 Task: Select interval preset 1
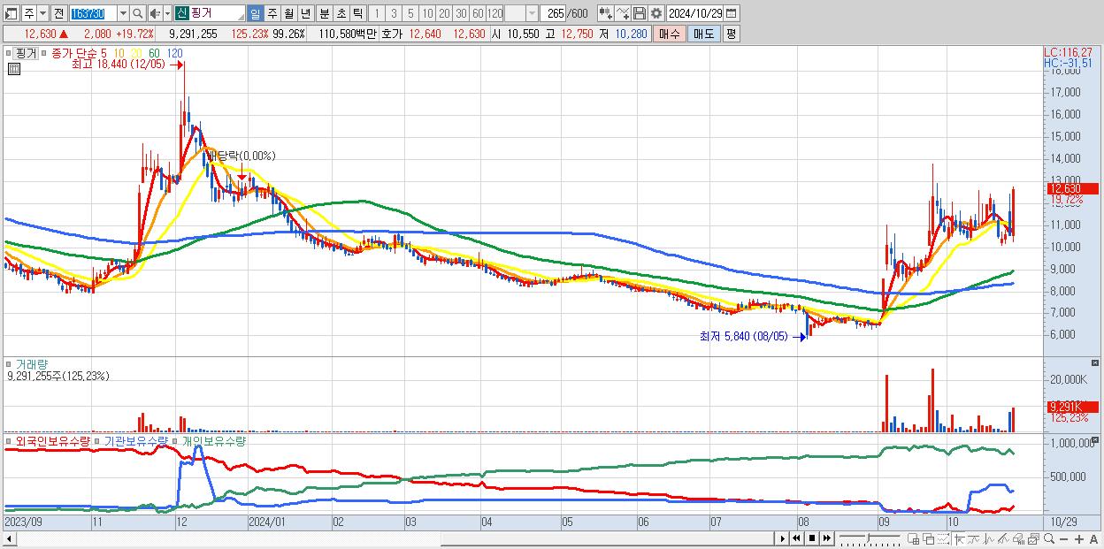point(377,13)
